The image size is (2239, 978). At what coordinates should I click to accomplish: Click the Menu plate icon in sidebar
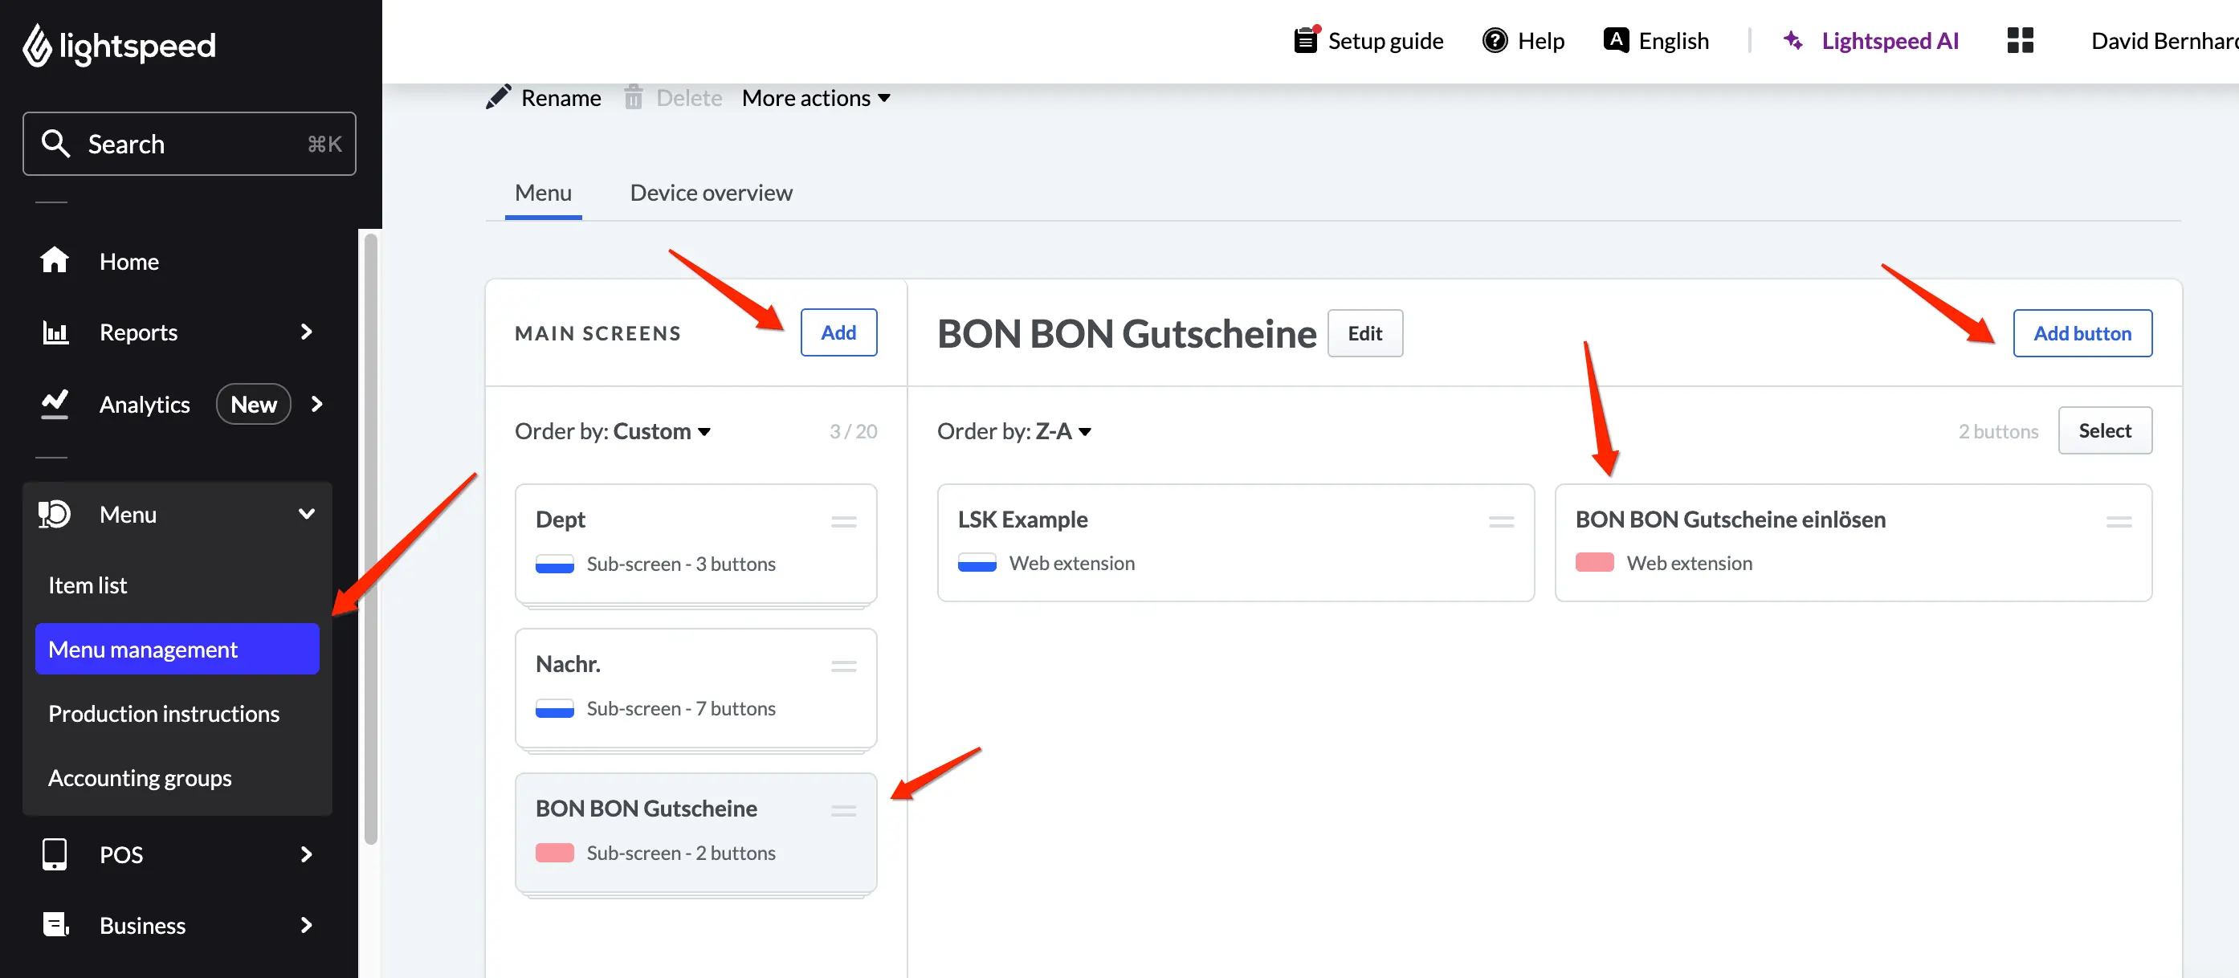[x=54, y=514]
